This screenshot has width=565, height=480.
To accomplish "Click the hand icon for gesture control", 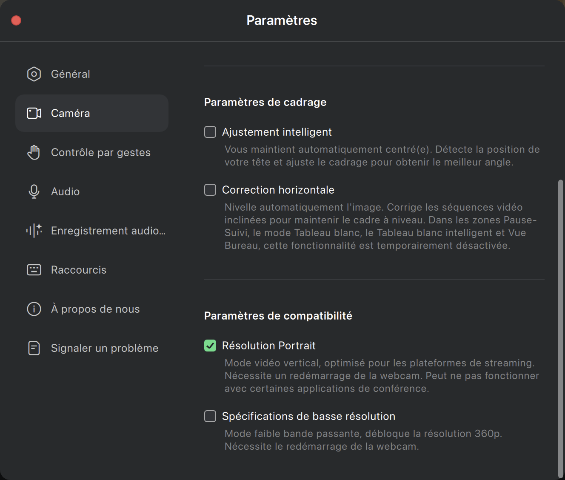I will click(34, 152).
